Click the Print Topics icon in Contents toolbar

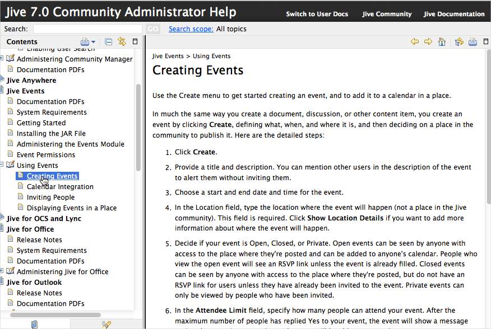click(x=85, y=41)
